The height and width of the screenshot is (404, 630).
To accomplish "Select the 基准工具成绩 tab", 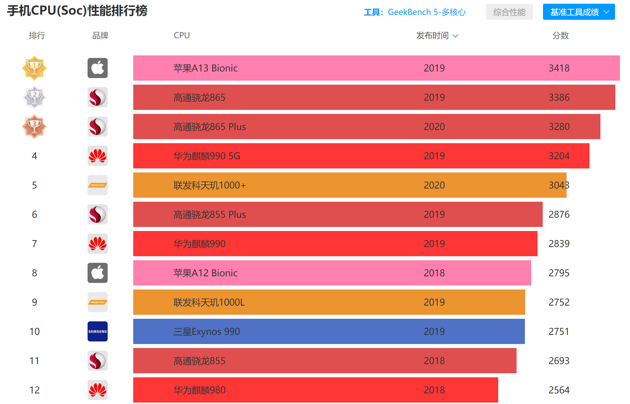I will (x=574, y=12).
